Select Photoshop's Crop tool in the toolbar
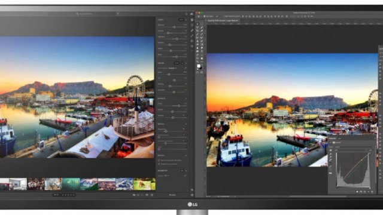Viewport: 383px width, 215px height. [x=197, y=30]
